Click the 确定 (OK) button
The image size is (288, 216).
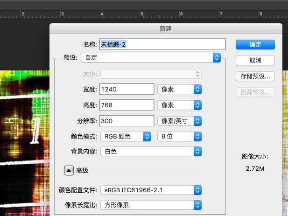pyautogui.click(x=255, y=44)
